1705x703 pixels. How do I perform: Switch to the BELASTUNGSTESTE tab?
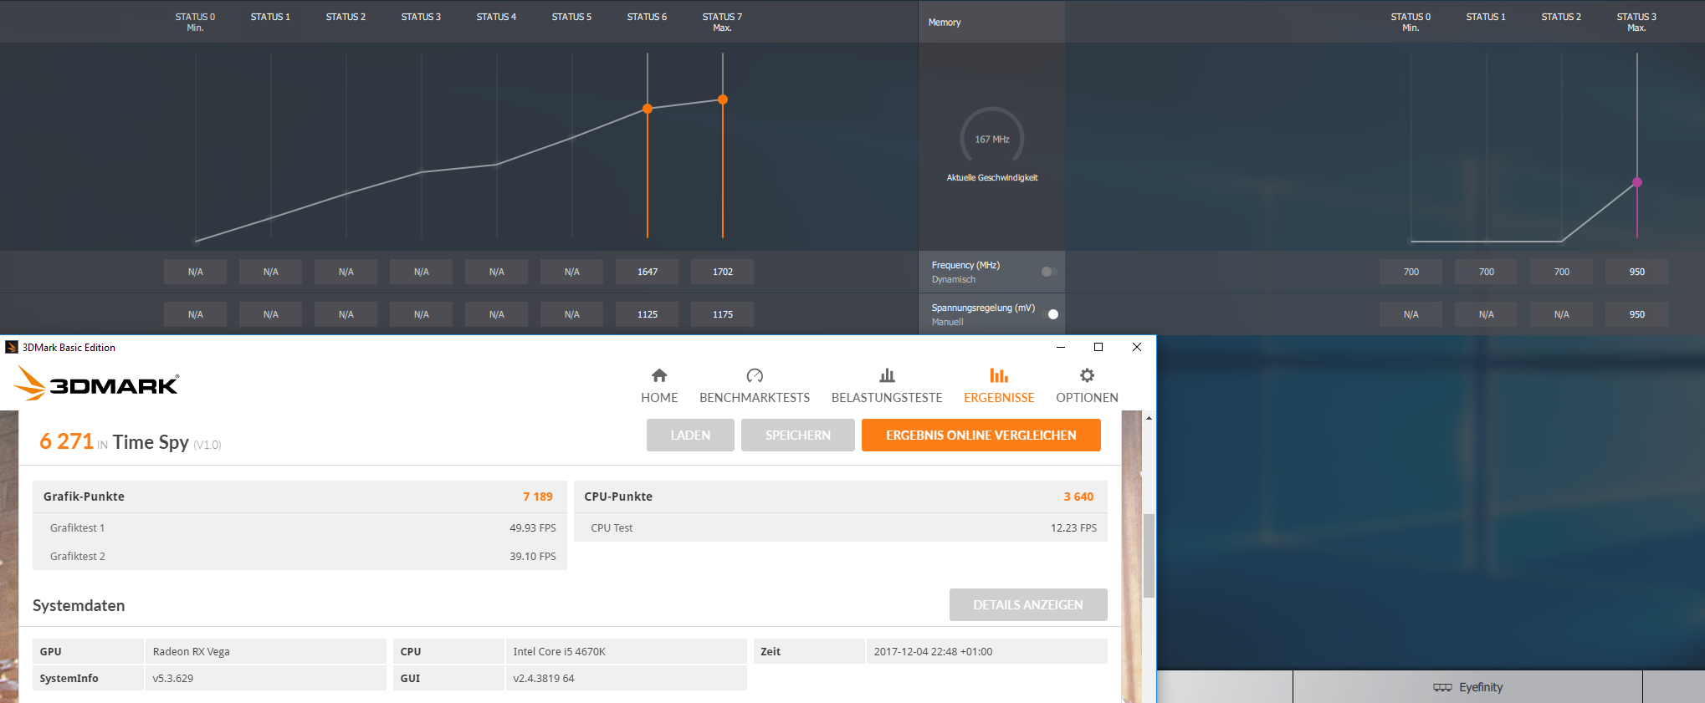point(887,398)
